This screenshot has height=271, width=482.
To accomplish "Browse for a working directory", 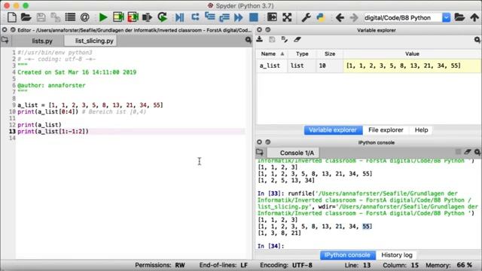I will coord(459,17).
